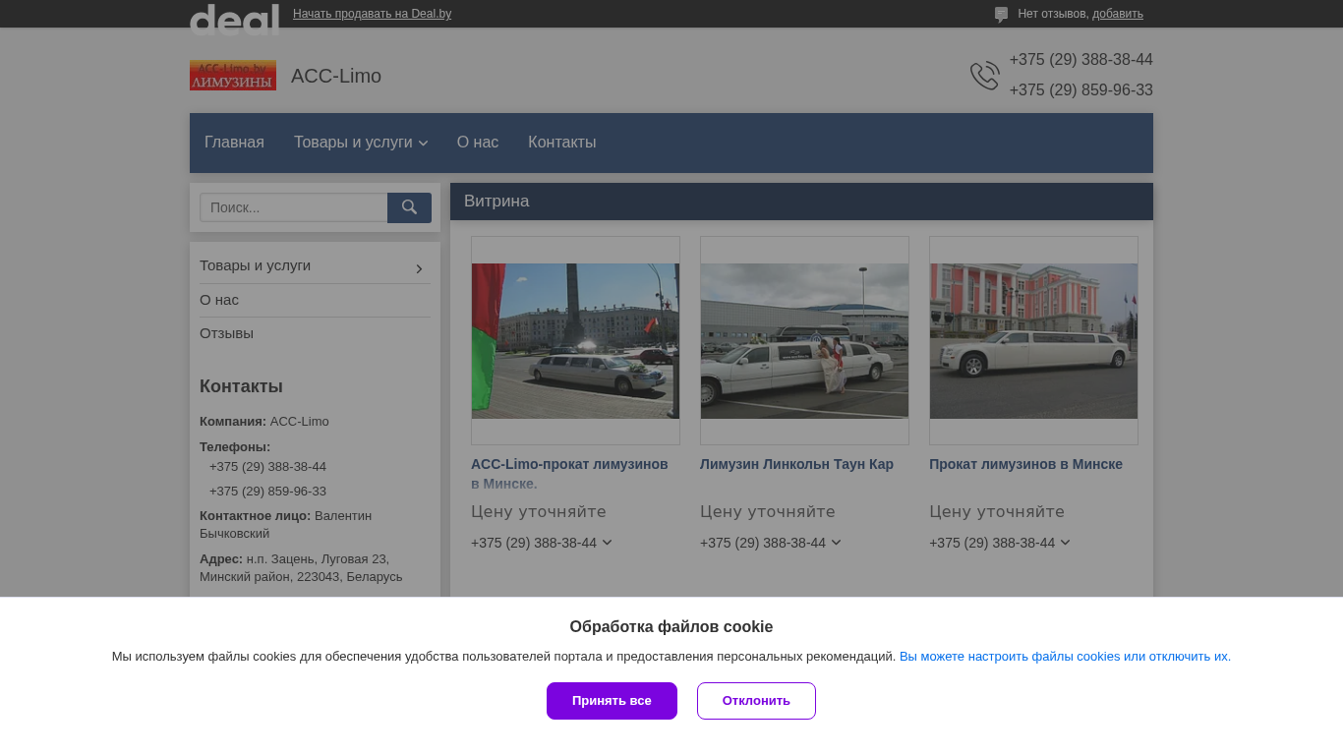Click the добавить review link

coord(1118,14)
